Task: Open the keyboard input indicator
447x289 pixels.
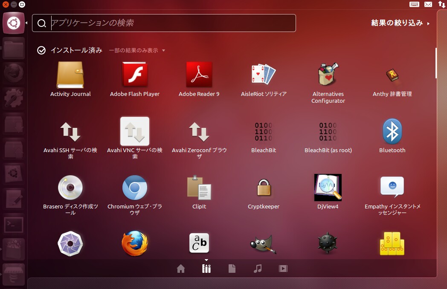Action: click(414, 4)
